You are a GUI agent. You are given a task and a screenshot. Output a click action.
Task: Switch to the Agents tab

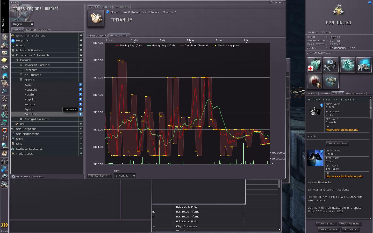coord(325,93)
